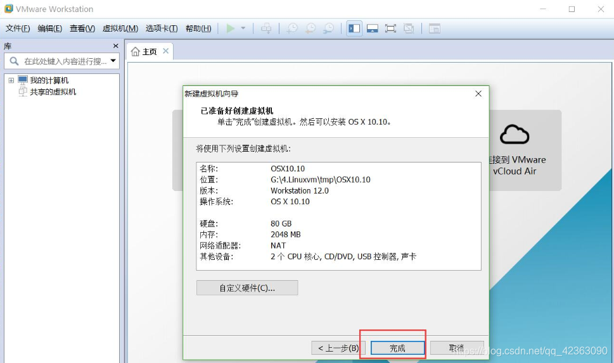Open the 查看(V) menu
This screenshot has width=614, height=363.
82,28
